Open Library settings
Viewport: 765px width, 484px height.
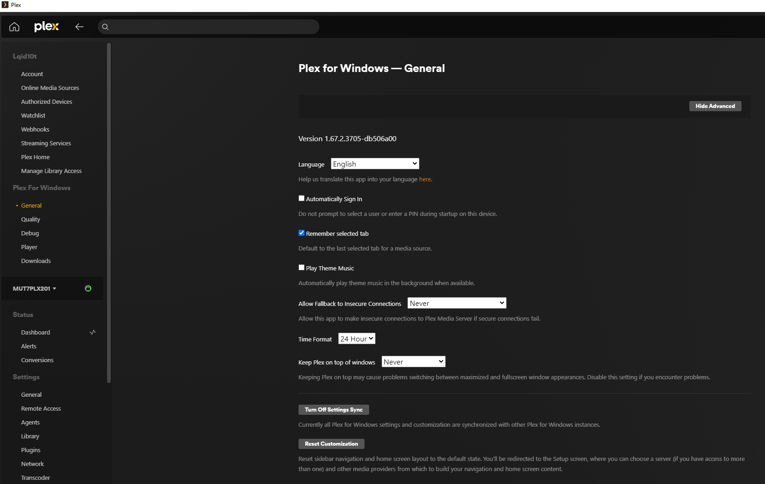tap(30, 436)
